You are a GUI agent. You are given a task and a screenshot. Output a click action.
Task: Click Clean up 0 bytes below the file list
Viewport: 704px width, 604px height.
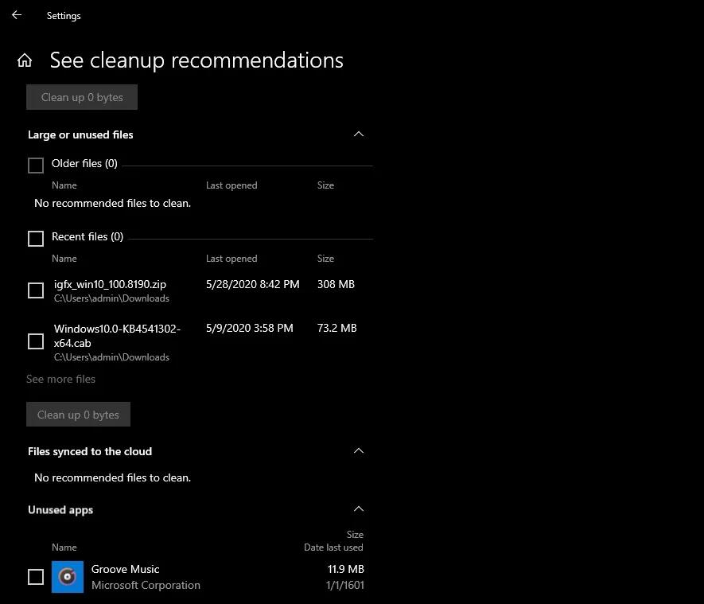[x=78, y=414]
